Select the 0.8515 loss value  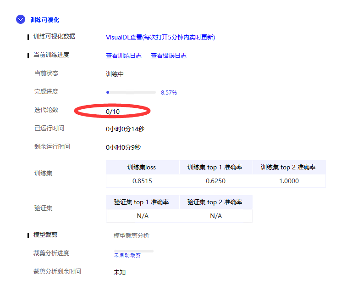coord(142,181)
